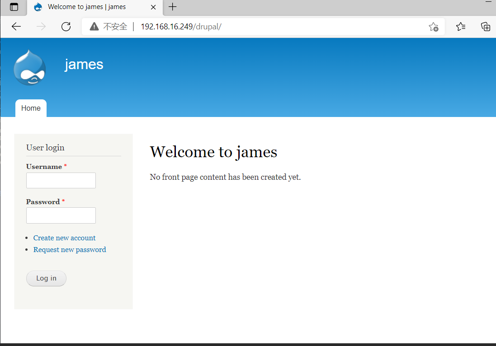The height and width of the screenshot is (346, 496).
Task: Reload the page with refresh icon
Action: coord(66,27)
